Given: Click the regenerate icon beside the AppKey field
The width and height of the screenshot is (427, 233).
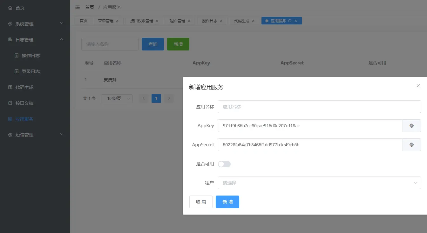Looking at the screenshot, I should pos(412,126).
